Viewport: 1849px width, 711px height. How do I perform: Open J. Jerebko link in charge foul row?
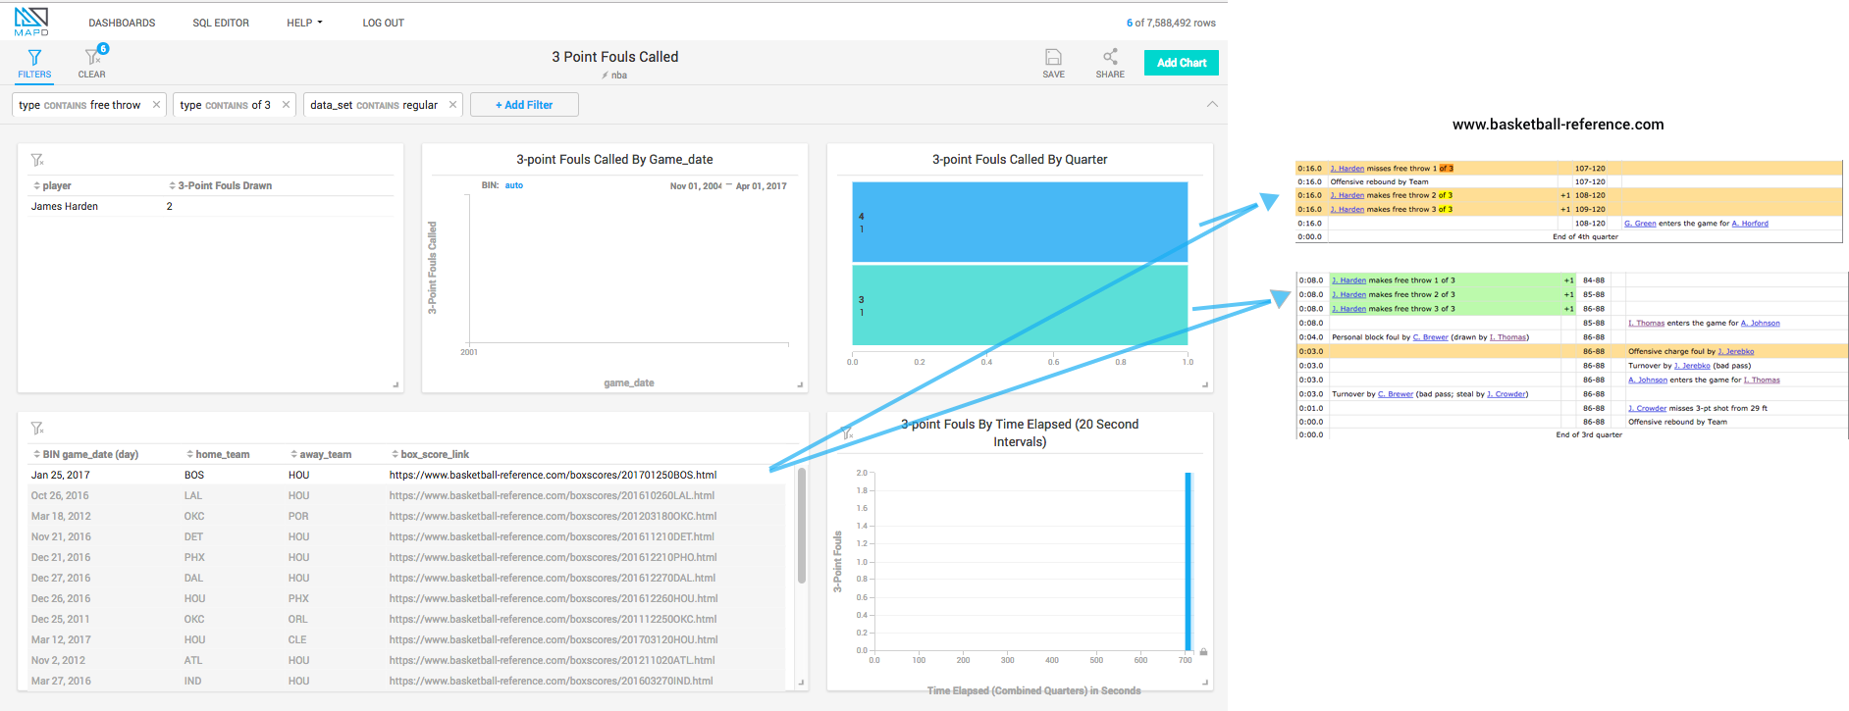[1735, 351]
